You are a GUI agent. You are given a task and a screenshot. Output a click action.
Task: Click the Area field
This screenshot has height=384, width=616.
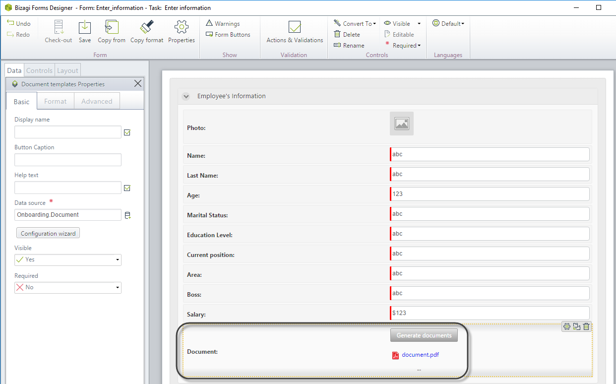[490, 273]
